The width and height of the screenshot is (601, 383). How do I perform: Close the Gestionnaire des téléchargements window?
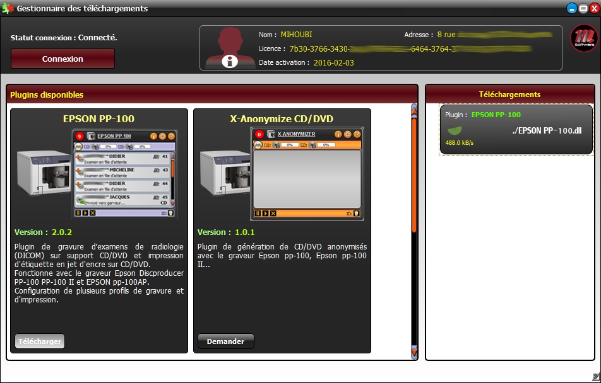(x=595, y=8)
